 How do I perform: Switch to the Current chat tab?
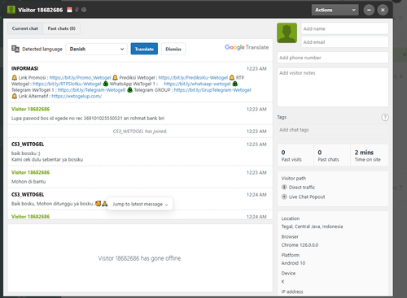pos(25,28)
